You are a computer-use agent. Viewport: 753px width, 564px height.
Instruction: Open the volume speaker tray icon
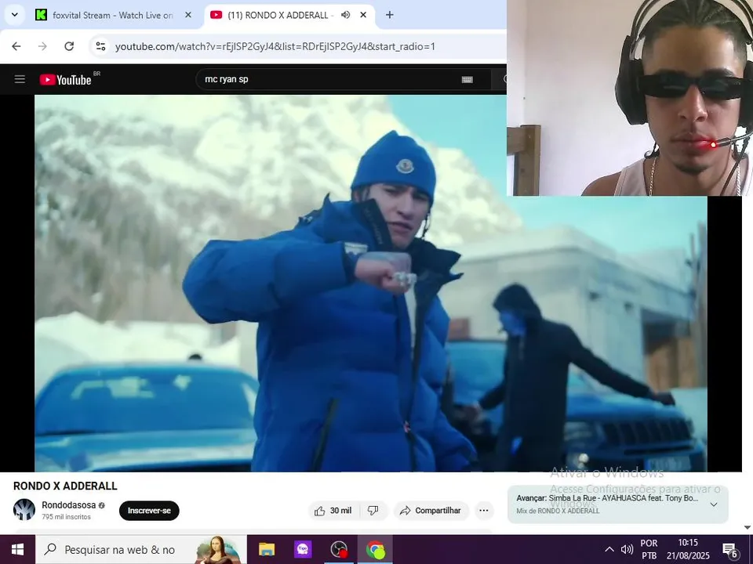[x=627, y=550]
